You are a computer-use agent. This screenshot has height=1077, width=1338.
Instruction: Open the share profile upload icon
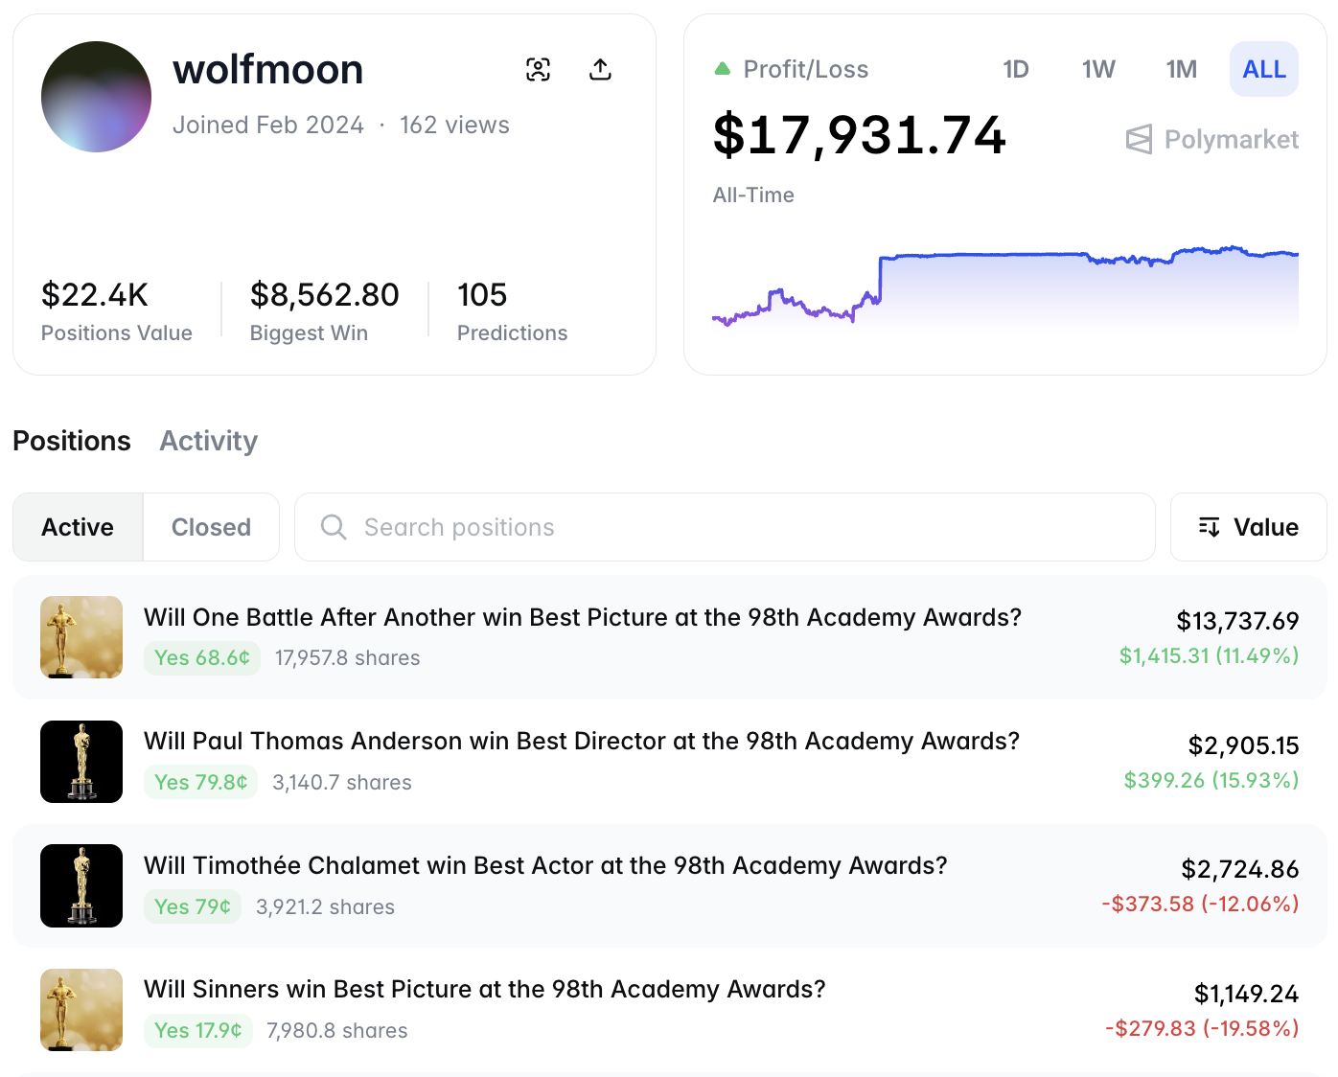(600, 69)
